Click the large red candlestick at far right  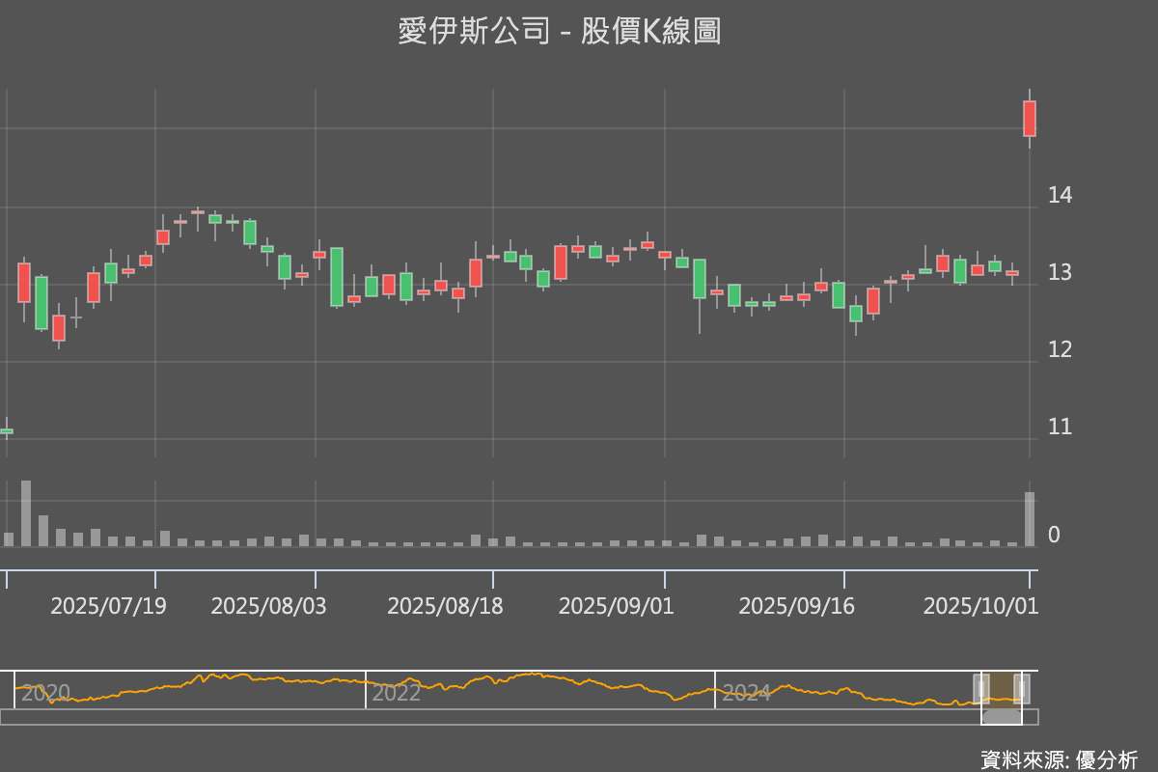pos(1030,118)
